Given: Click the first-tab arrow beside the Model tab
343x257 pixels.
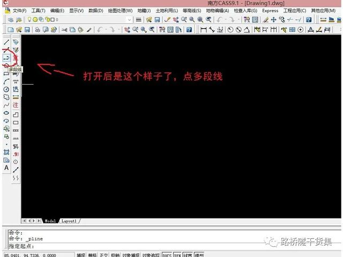Looking at the screenshot, I should coord(24,221).
